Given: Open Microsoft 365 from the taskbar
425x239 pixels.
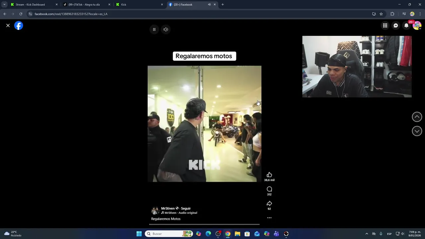Looking at the screenshot, I should [267, 234].
